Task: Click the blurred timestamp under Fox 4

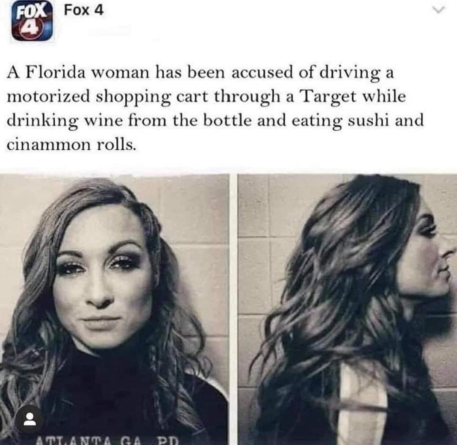Action: click(109, 30)
